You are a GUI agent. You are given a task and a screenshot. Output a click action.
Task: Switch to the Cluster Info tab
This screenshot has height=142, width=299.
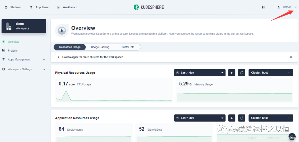(127, 47)
